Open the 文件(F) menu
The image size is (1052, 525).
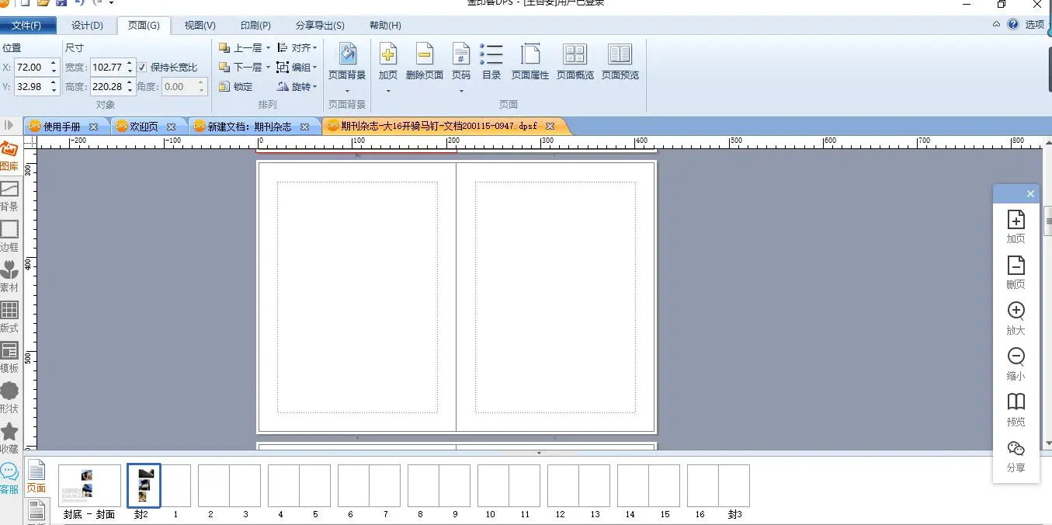pyautogui.click(x=27, y=26)
